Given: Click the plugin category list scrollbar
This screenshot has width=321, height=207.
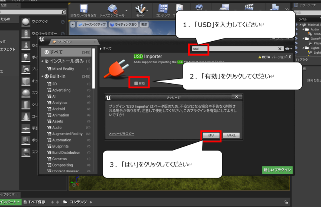Looking at the screenshot, I should (x=93, y=68).
